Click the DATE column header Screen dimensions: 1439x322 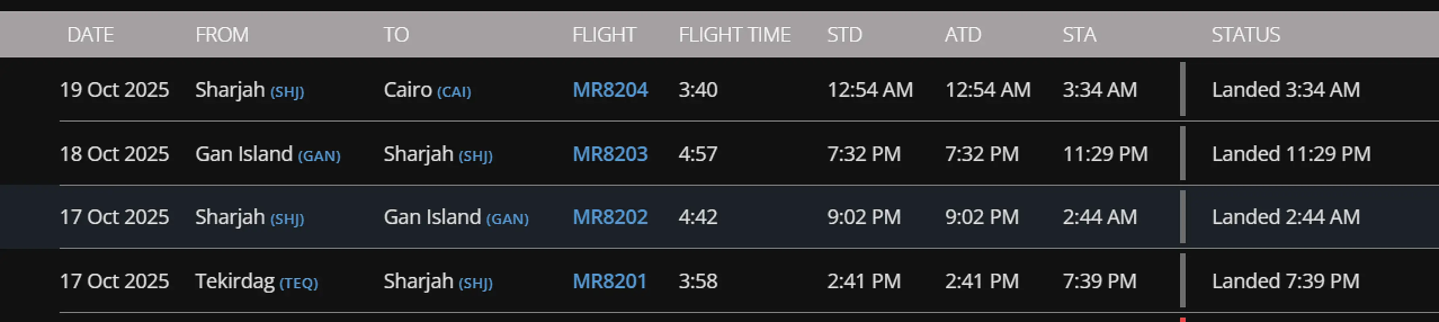click(x=91, y=35)
